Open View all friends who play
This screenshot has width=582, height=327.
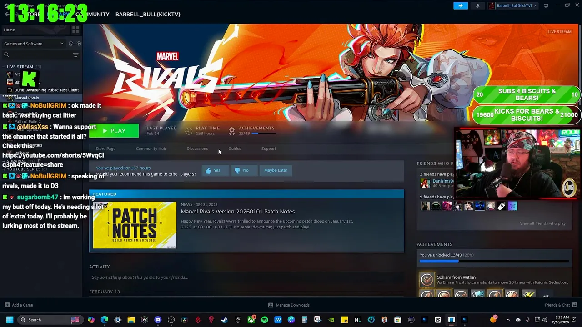tap(542, 223)
